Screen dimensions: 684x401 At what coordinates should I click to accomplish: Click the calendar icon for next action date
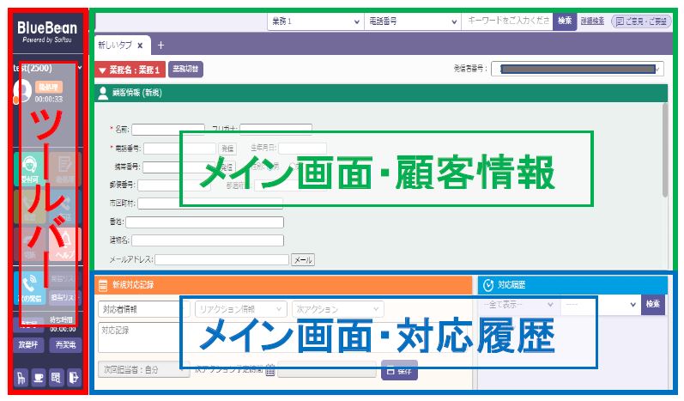click(x=269, y=370)
